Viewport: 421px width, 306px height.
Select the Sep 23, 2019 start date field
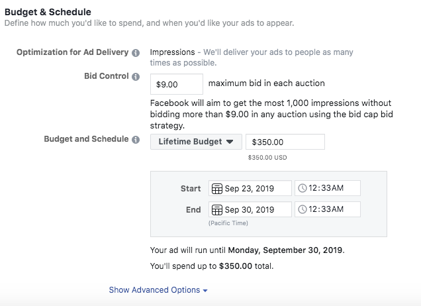(250, 188)
